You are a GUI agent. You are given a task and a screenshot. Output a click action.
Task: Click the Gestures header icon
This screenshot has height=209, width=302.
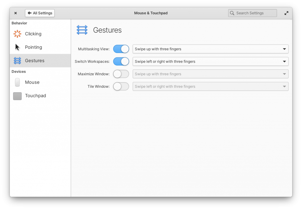tap(82, 30)
